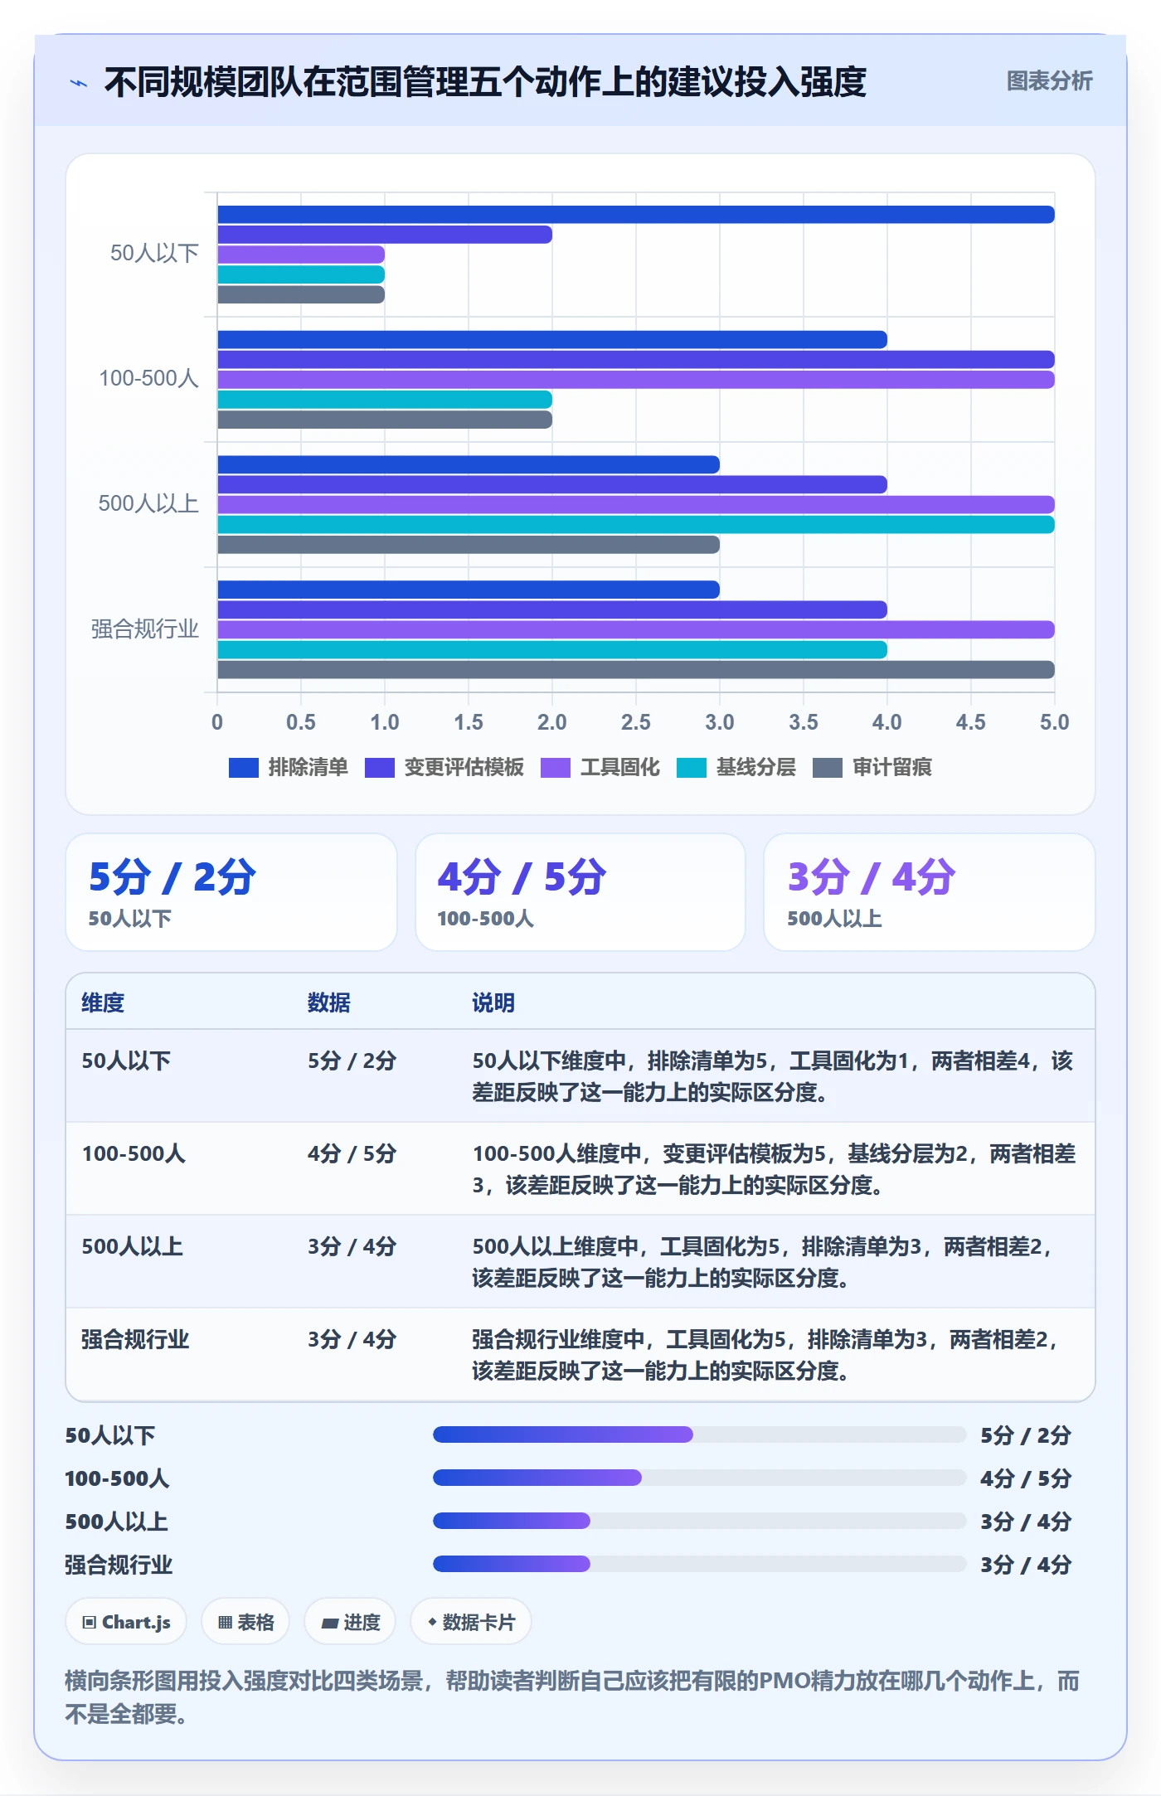Click the 500人以上 基线分层 cyan bar
The height and width of the screenshot is (1796, 1161).
point(636,525)
